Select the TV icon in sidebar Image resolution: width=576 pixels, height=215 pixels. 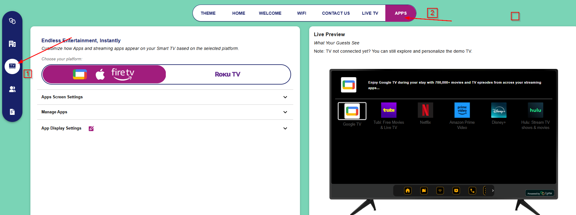pos(12,66)
